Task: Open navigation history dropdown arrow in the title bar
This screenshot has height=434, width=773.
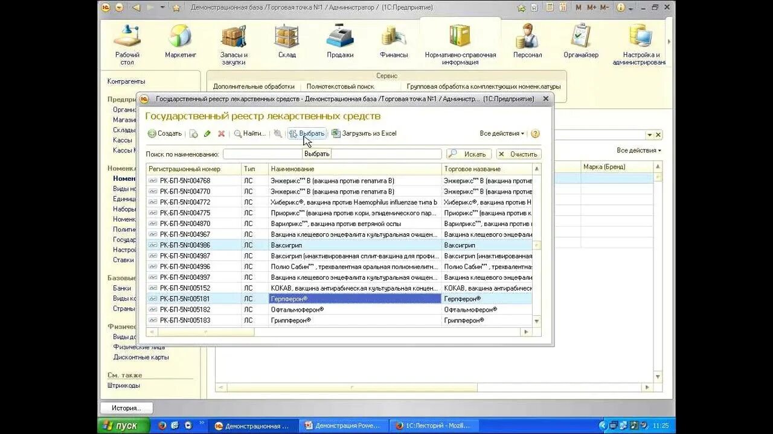Action: coord(164,8)
